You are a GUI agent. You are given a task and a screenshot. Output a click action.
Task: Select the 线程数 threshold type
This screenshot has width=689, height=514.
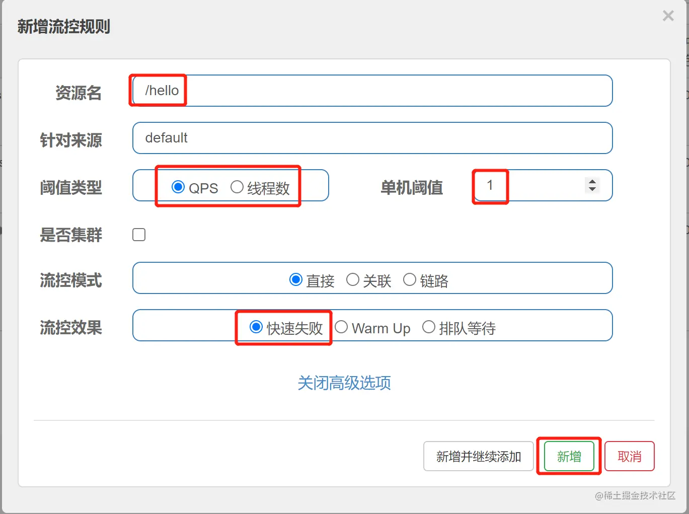237,187
